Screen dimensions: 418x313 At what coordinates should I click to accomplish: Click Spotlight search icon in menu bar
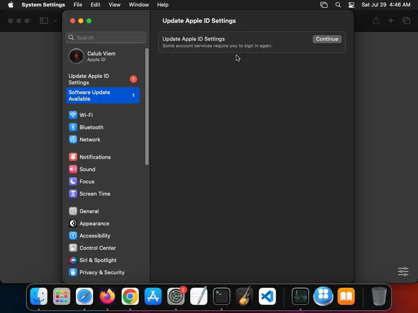tap(338, 4)
